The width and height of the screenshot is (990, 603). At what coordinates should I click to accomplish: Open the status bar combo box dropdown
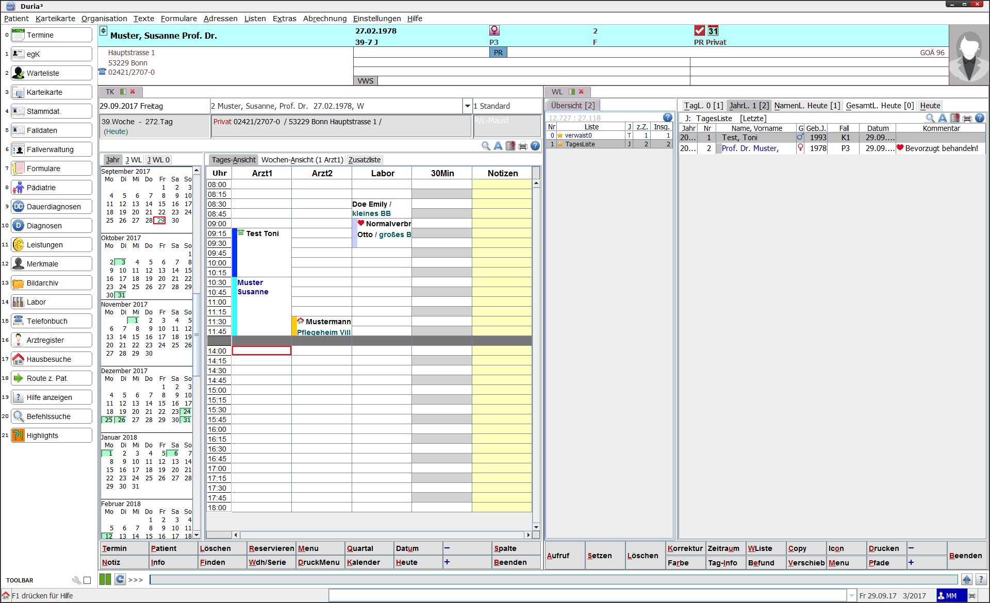[x=852, y=596]
